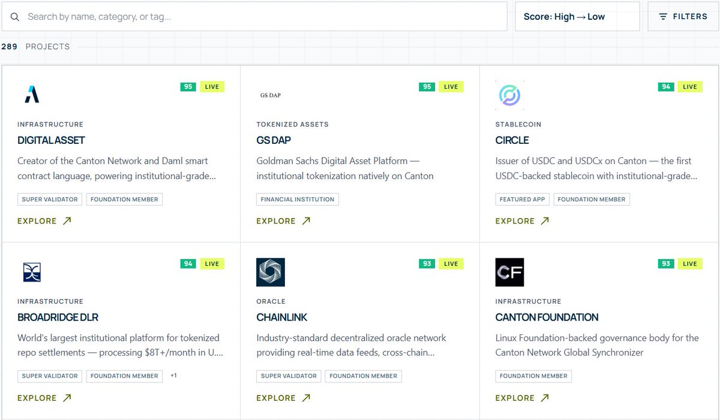This screenshot has height=420, width=720.
Task: Click the Canton Foundation CF logo
Action: [x=510, y=272]
